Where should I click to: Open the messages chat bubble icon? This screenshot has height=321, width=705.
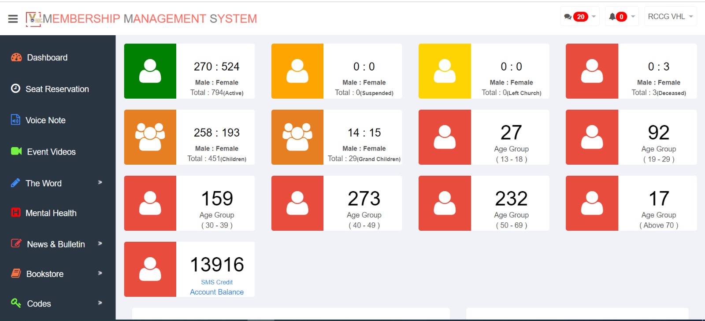568,17
